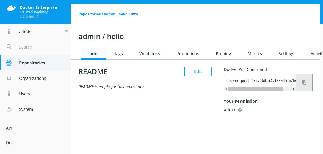Switch to the Activity tab
The height and width of the screenshot is (154, 323).
point(317,54)
